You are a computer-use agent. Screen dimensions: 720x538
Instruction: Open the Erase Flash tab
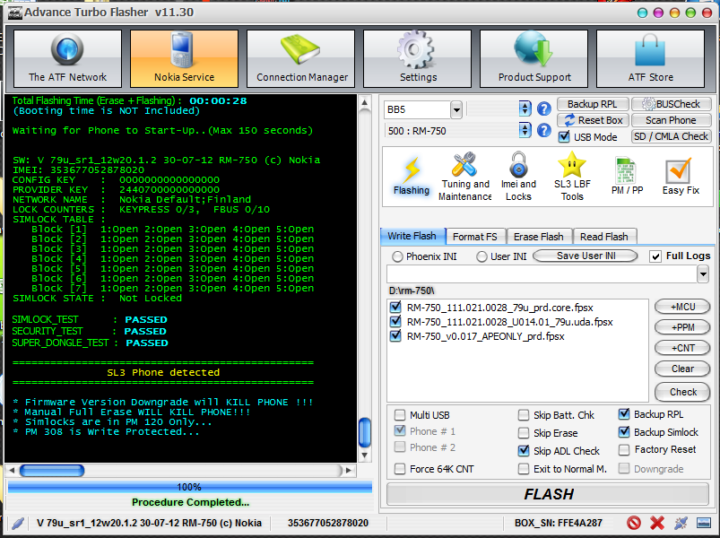[539, 237]
